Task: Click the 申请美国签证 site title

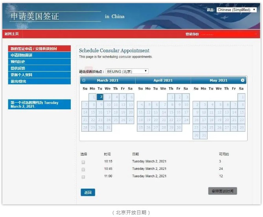Action: (x=35, y=17)
